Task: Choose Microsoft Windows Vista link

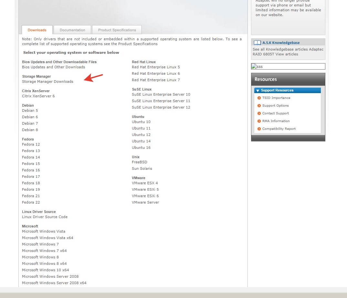Action: 44,231
